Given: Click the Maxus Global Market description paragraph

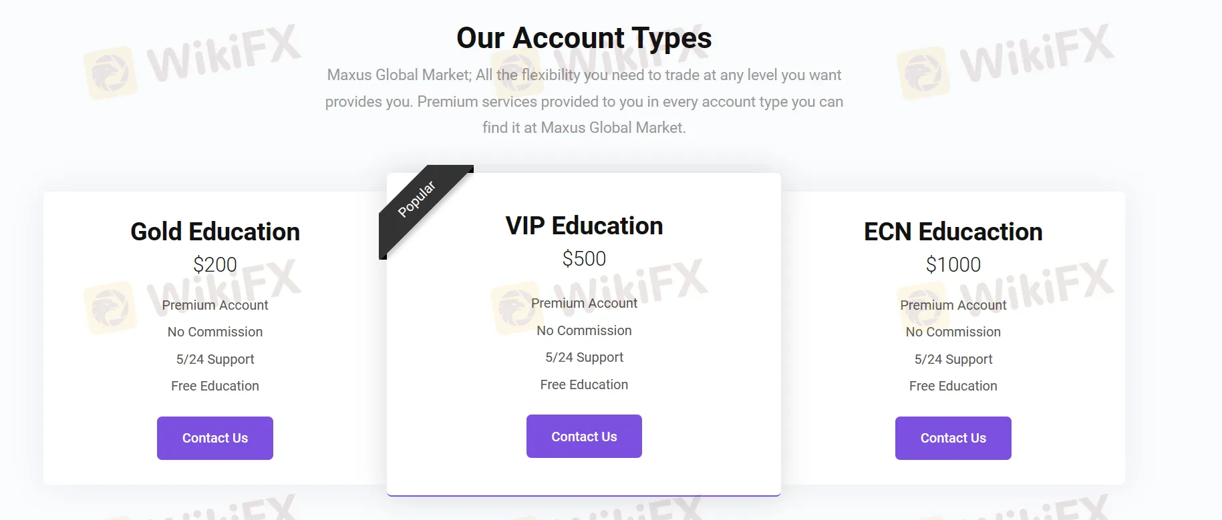Looking at the screenshot, I should [584, 101].
